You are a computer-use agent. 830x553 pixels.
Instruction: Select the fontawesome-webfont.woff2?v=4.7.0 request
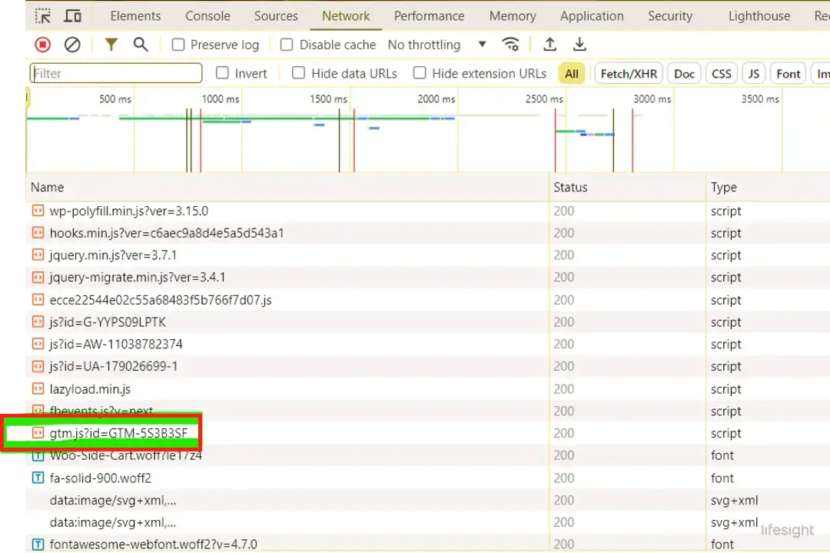pyautogui.click(x=153, y=545)
